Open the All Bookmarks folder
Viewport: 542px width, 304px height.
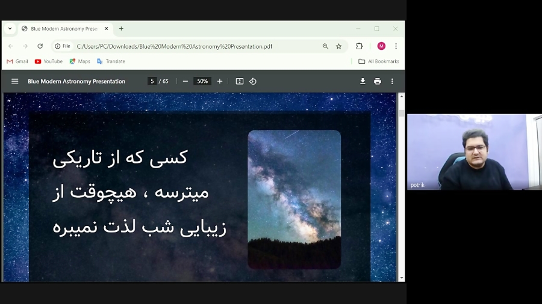click(x=379, y=61)
